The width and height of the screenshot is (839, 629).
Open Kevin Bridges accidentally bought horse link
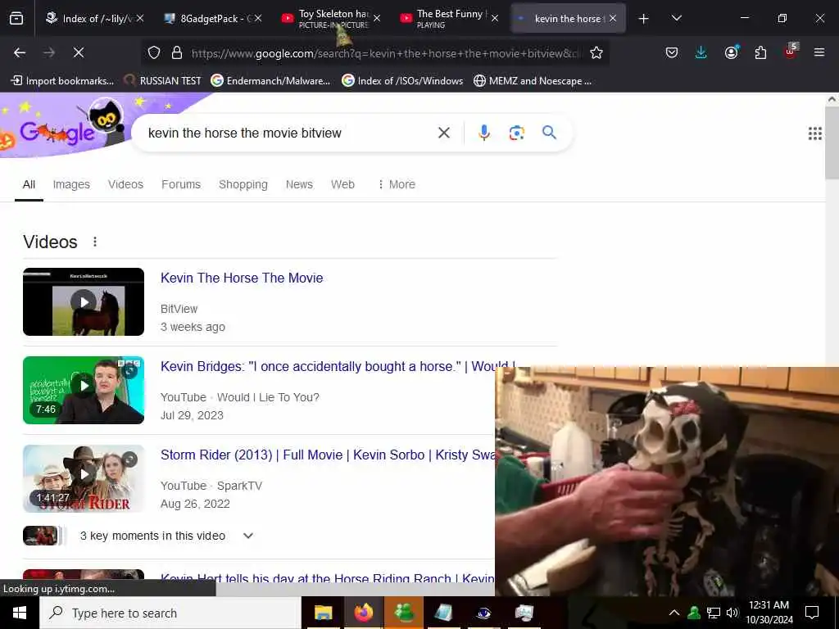pyautogui.click(x=337, y=366)
